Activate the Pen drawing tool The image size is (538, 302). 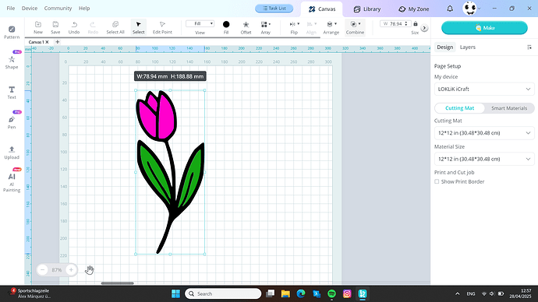pyautogui.click(x=12, y=122)
